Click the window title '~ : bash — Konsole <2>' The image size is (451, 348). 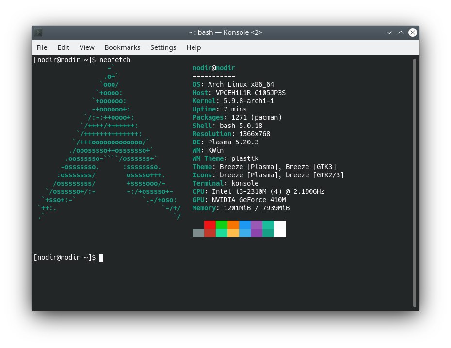point(225,32)
